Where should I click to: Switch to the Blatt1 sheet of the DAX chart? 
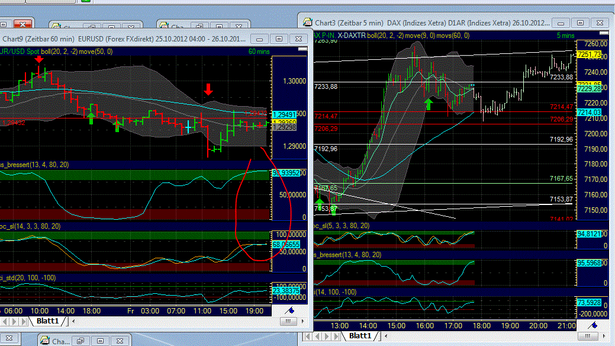pyautogui.click(x=360, y=335)
